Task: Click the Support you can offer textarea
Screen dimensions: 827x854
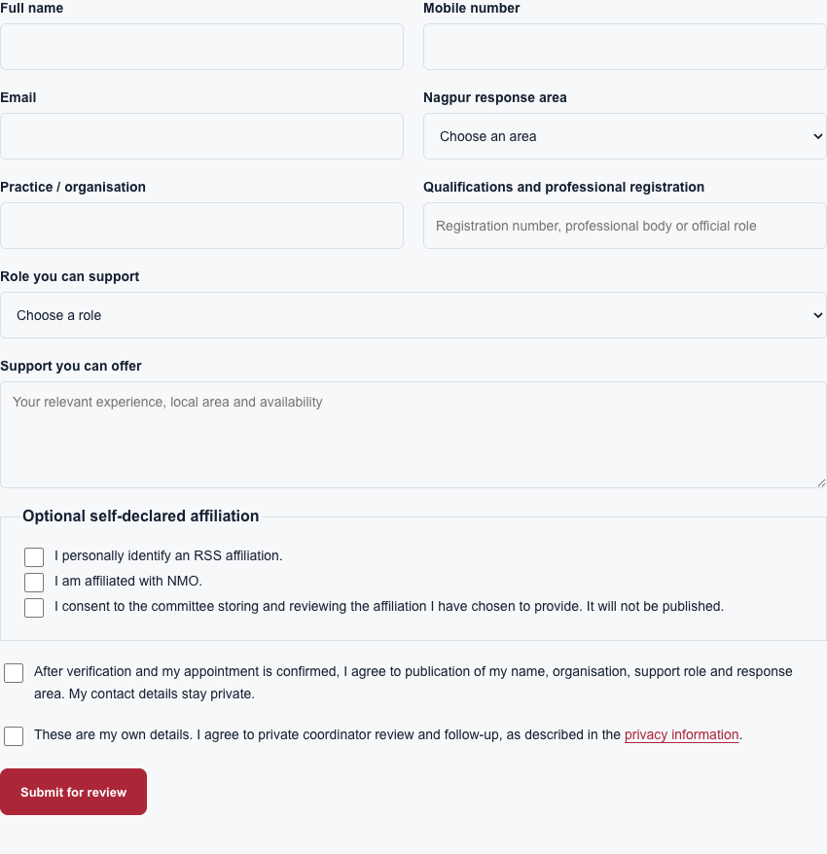Action: coord(413,435)
